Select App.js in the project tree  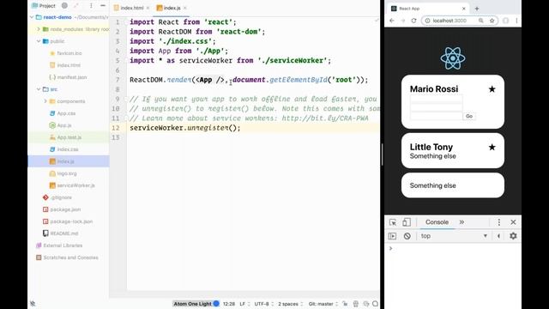pos(61,125)
